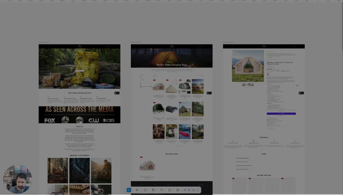This screenshot has width=343, height=195.
Task: Click the Chat bubble on collection frame
Action: click(209, 93)
